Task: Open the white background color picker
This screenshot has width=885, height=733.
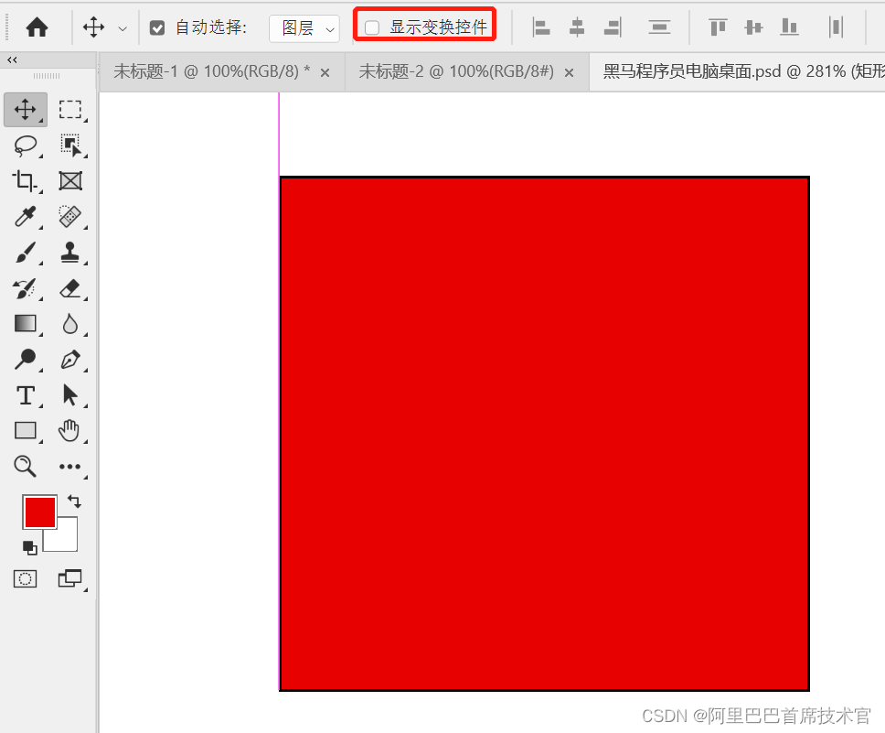Action: 65,539
